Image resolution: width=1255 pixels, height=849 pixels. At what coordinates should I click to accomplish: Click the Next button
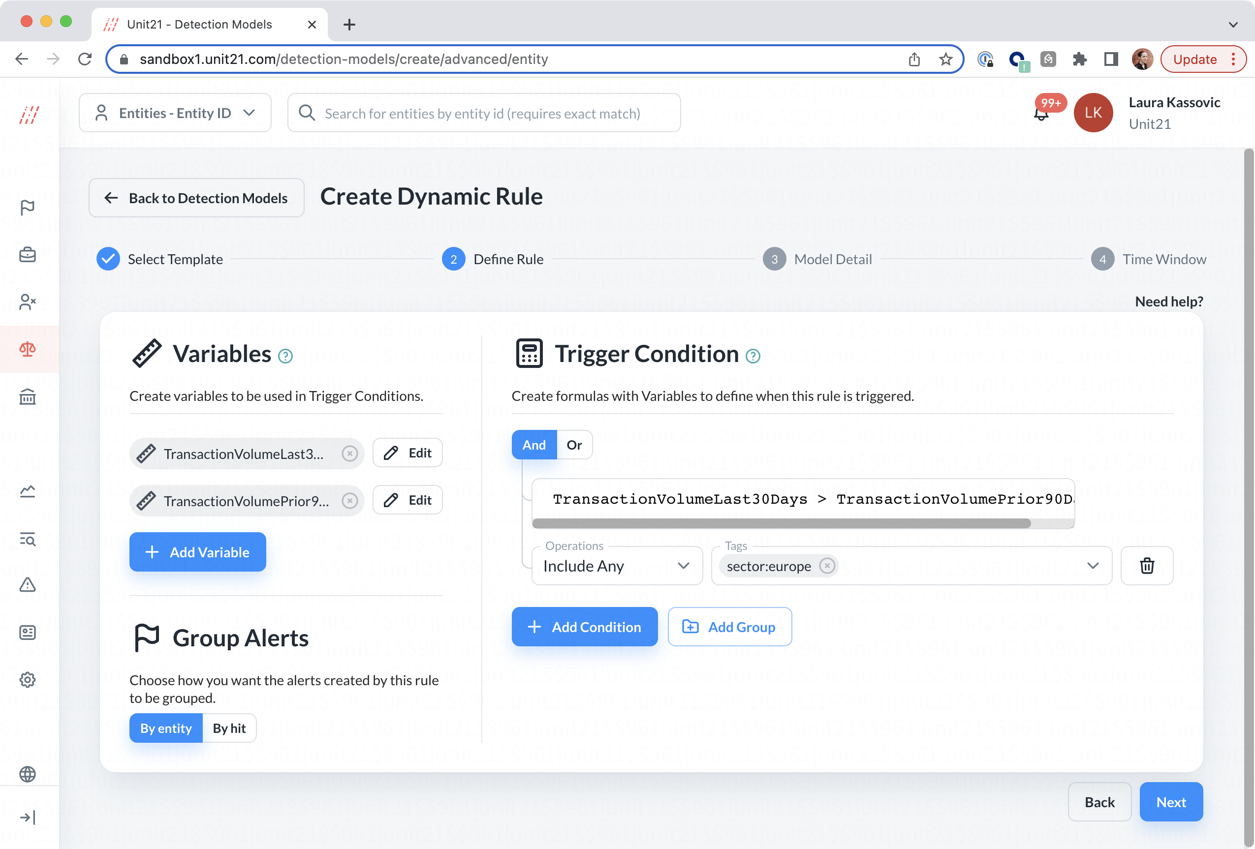1170,801
